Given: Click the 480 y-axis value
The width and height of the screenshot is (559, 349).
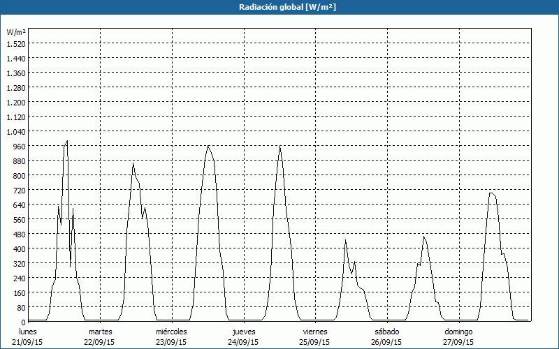Looking at the screenshot, I should click(20, 235).
